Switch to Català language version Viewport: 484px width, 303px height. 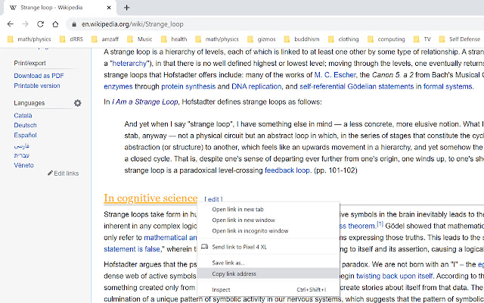click(23, 115)
